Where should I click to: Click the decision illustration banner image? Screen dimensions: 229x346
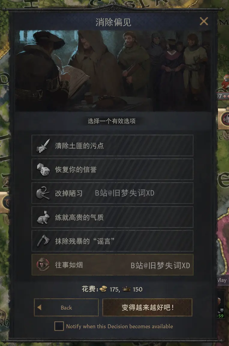[113, 70]
